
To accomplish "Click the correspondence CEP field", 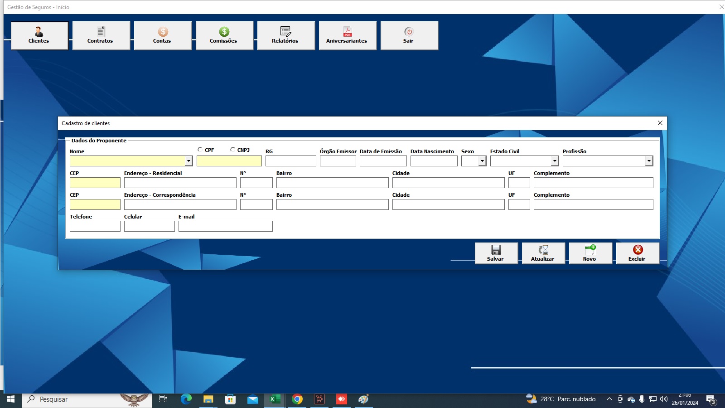I will (95, 204).
